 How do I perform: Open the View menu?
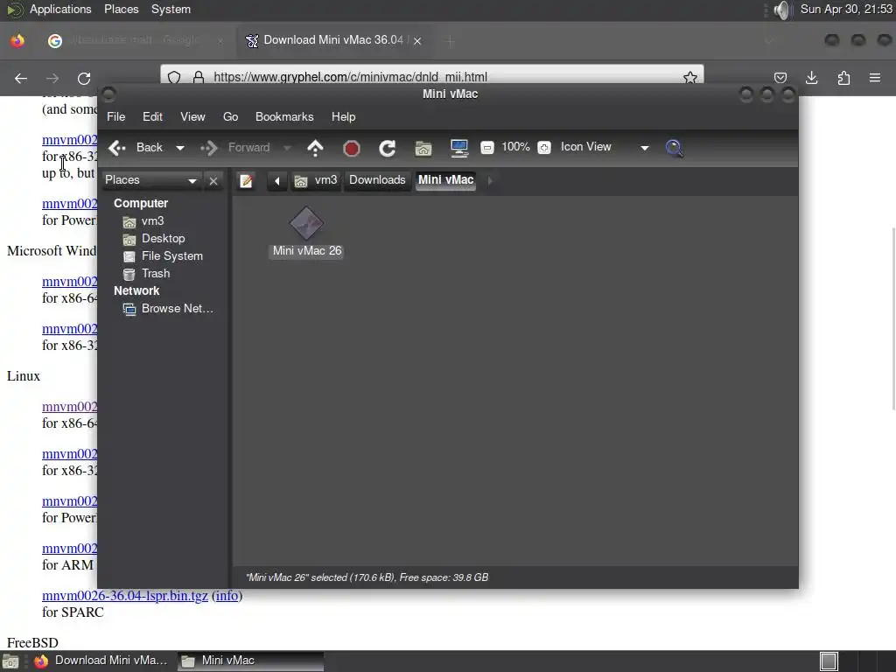click(x=192, y=117)
